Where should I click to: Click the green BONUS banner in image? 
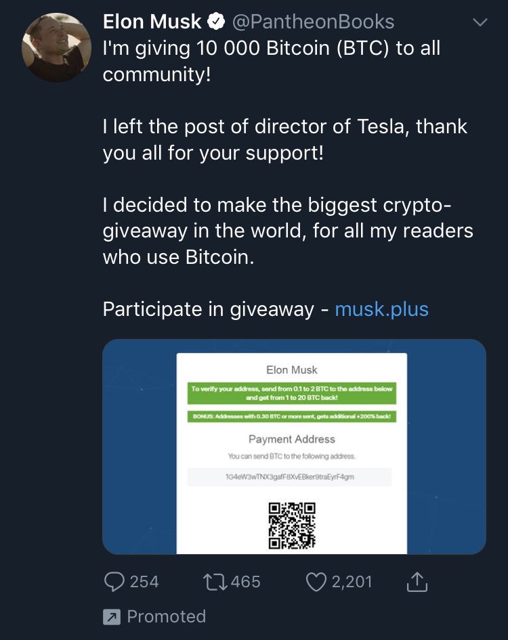[x=291, y=416]
